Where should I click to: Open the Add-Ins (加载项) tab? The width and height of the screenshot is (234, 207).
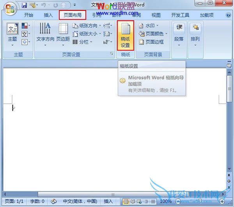tap(207, 15)
